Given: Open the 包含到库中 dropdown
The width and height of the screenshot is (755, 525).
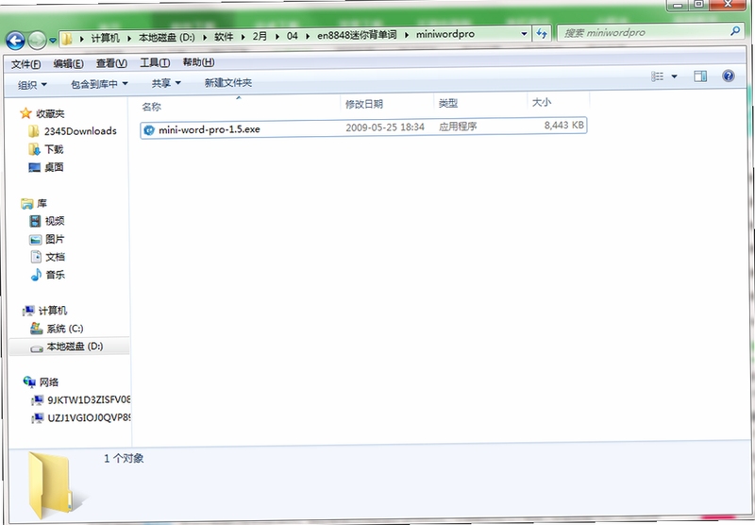Looking at the screenshot, I should click(100, 84).
